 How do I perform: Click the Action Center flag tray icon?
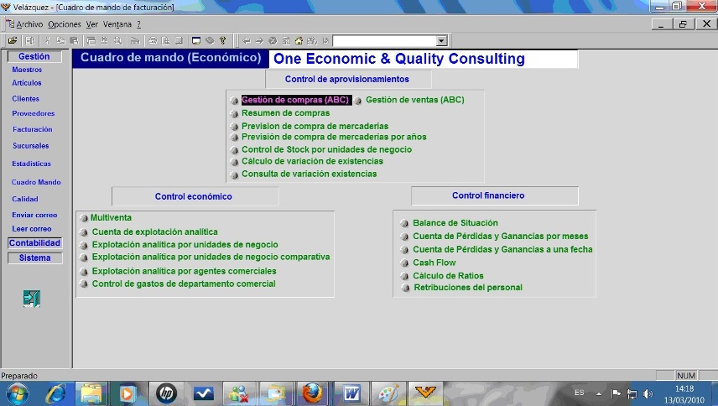pos(616,393)
